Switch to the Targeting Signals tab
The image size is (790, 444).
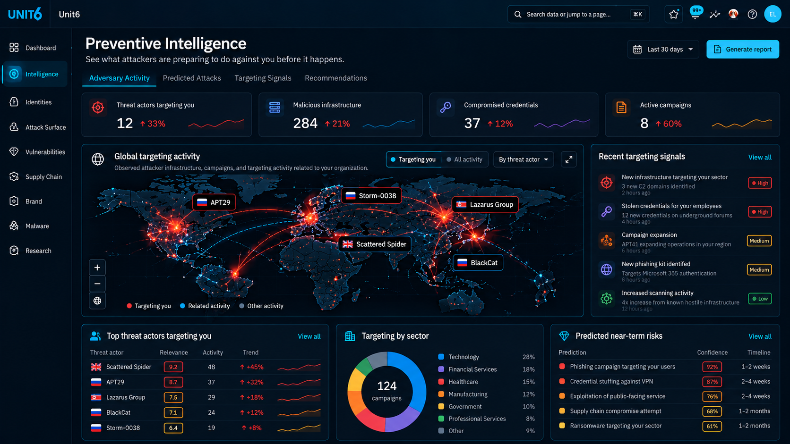click(263, 78)
